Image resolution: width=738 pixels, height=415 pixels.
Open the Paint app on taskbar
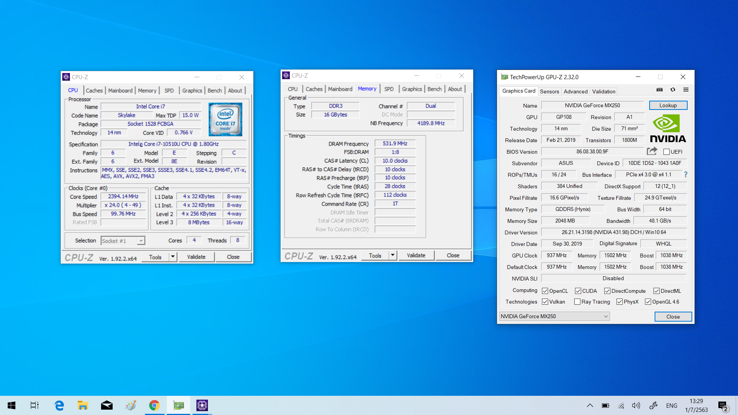pyautogui.click(x=130, y=405)
